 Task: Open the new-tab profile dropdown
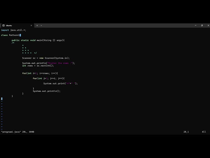pyautogui.click(x=41, y=26)
